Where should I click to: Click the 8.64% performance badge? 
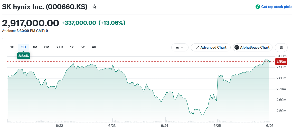tap(23, 56)
